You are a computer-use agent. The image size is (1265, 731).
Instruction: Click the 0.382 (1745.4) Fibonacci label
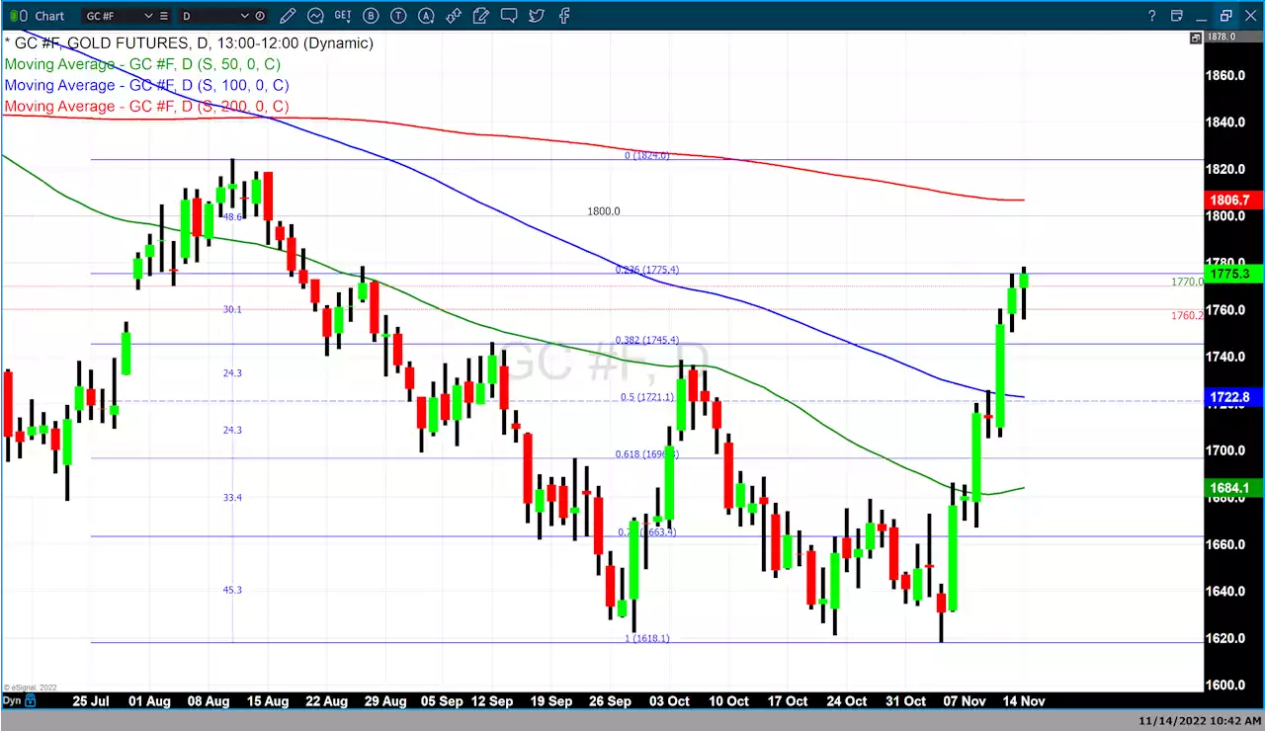click(647, 341)
